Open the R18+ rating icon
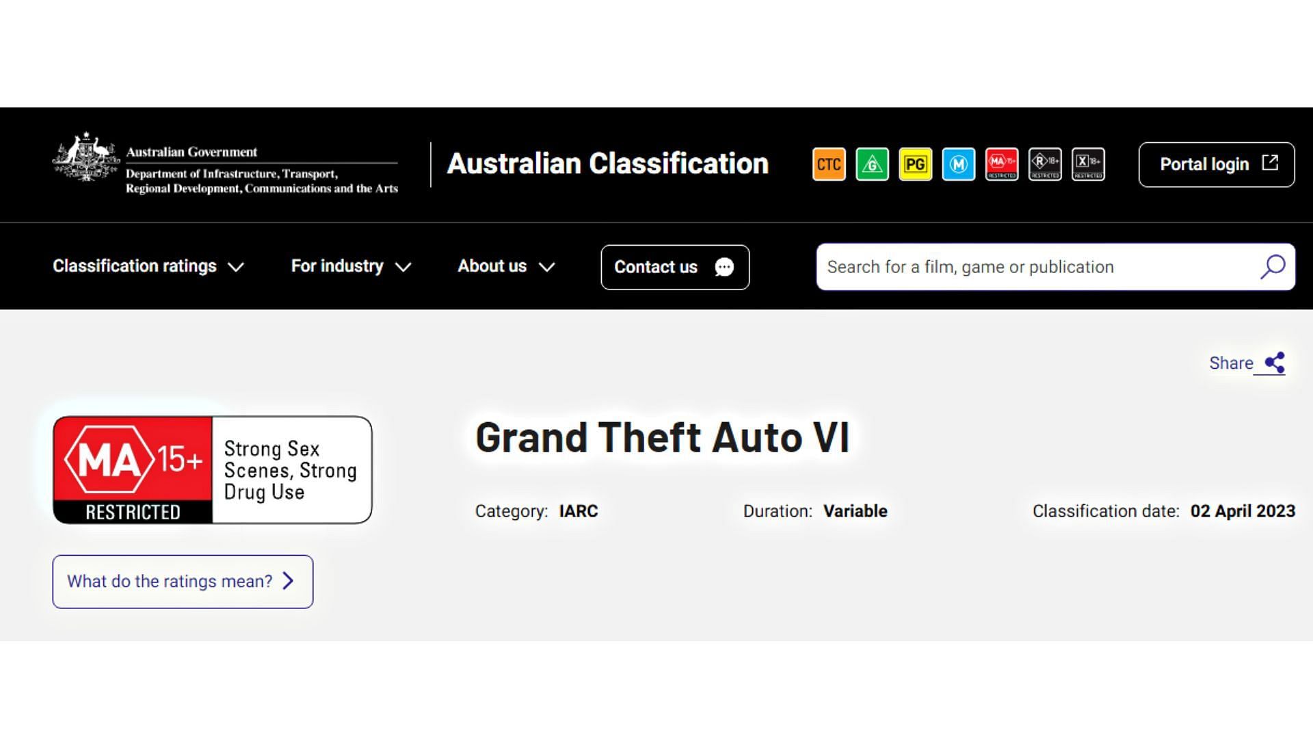1313x739 pixels. [x=1044, y=164]
